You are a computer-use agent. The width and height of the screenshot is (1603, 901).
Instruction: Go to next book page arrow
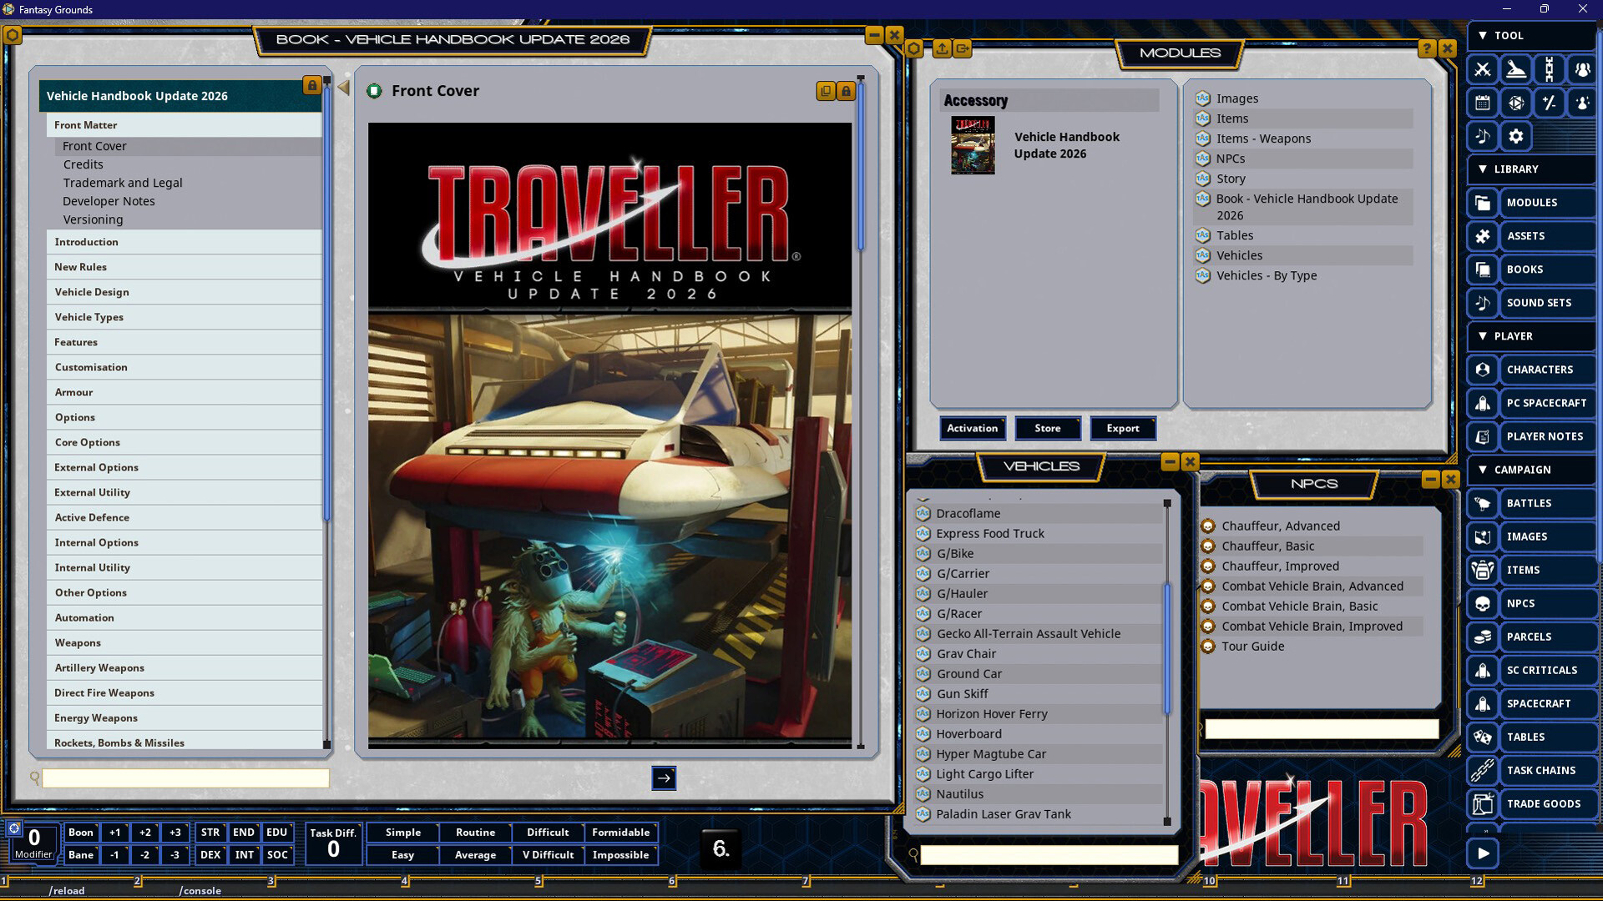point(664,778)
